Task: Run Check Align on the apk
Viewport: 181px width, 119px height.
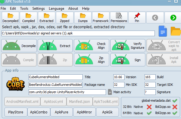Action: [x=92, y=46]
